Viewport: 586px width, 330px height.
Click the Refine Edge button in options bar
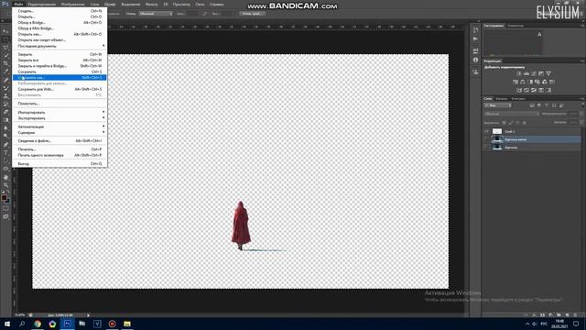coord(252,14)
